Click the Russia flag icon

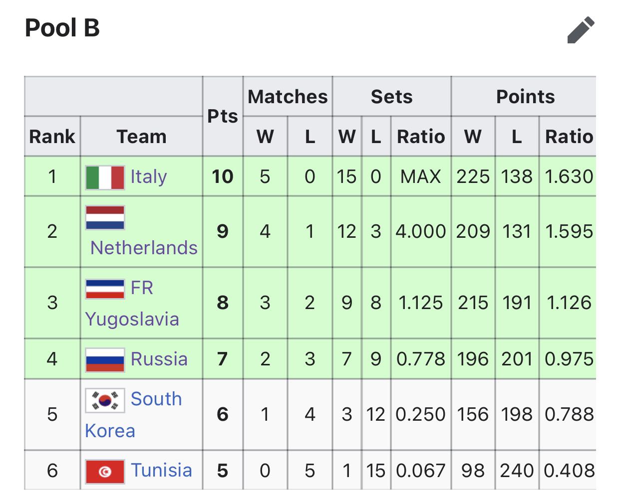[105, 360]
